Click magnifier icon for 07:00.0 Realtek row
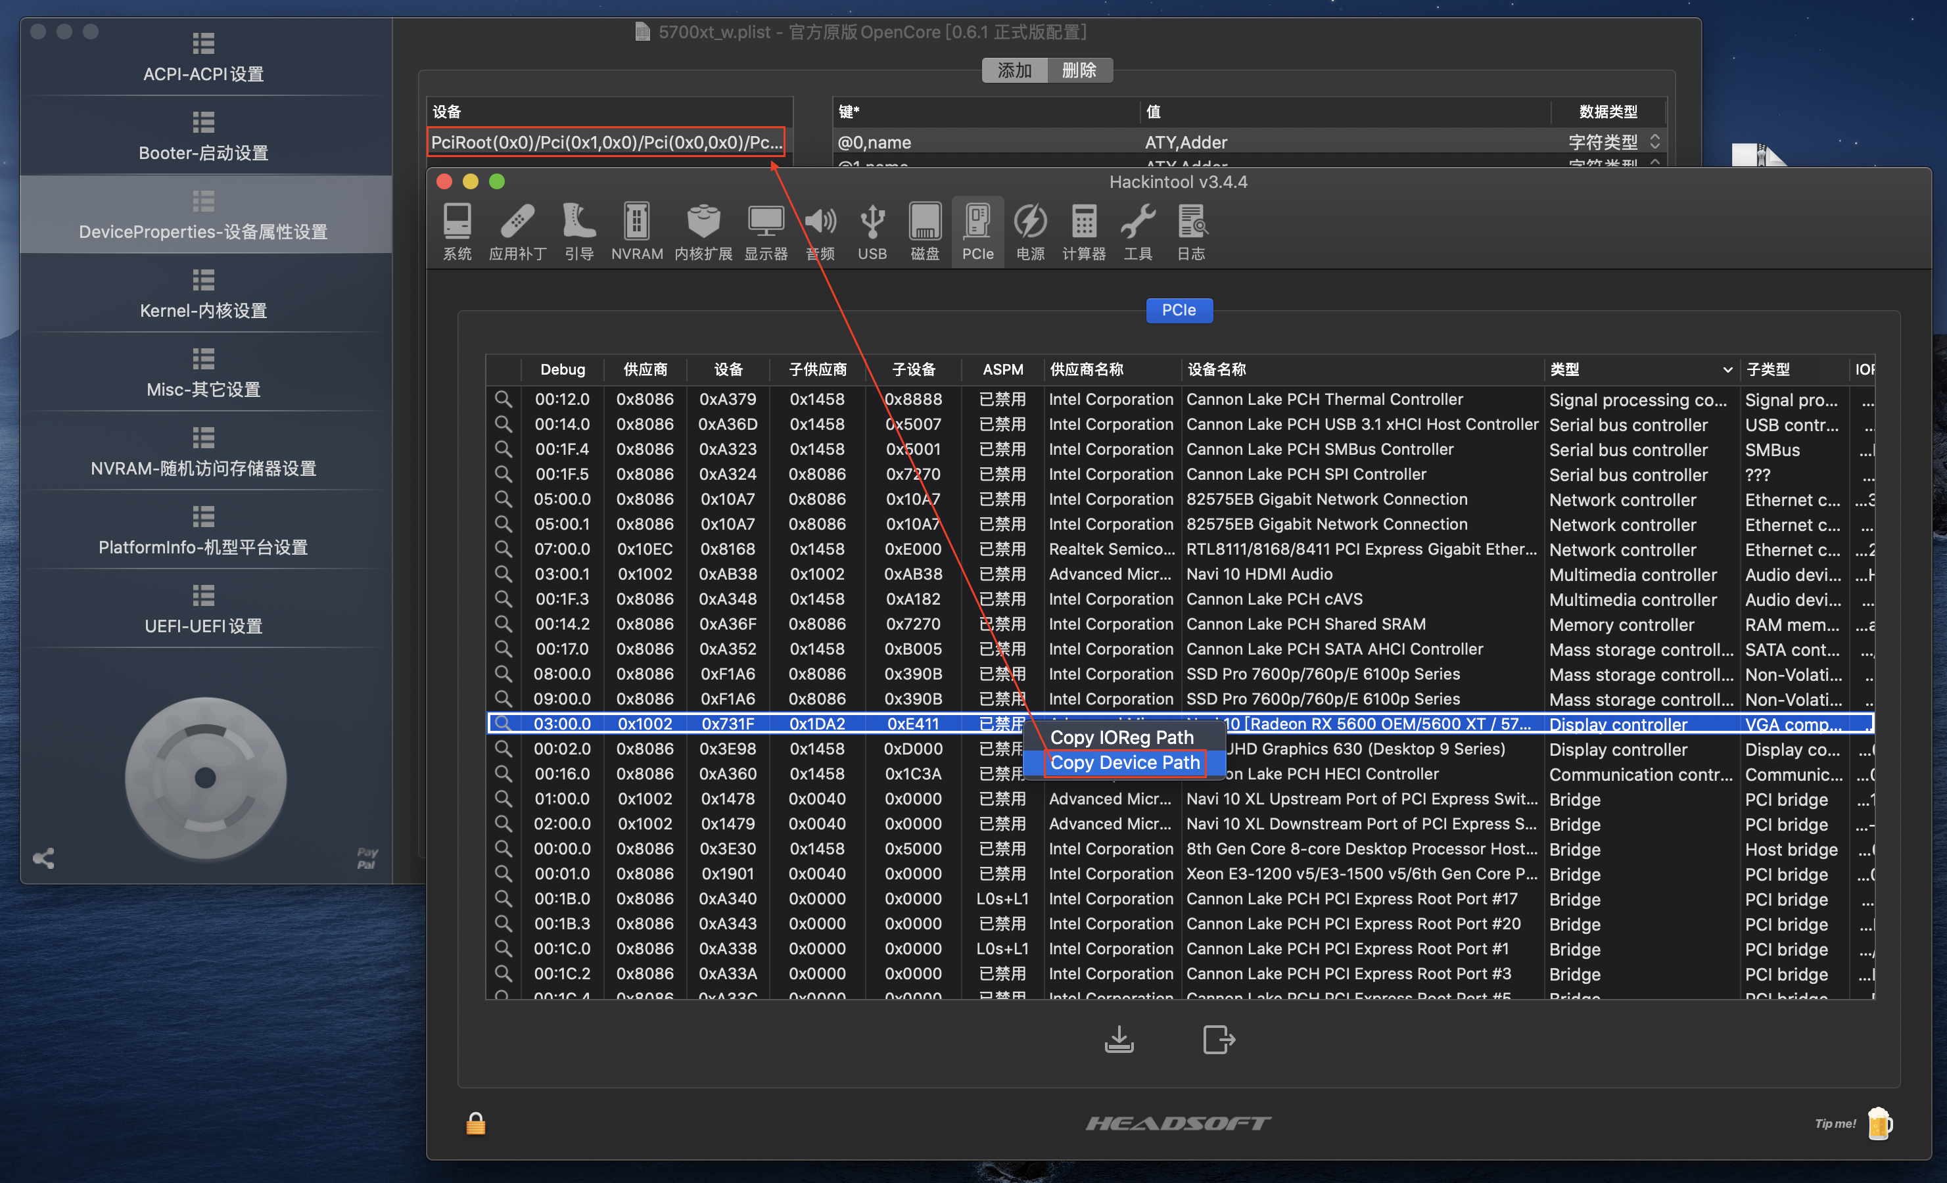The image size is (1947, 1183). pos(503,548)
